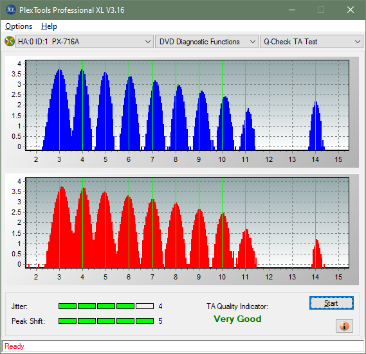
Task: Click the disc drive icon beside the device list
Action: (x=10, y=42)
